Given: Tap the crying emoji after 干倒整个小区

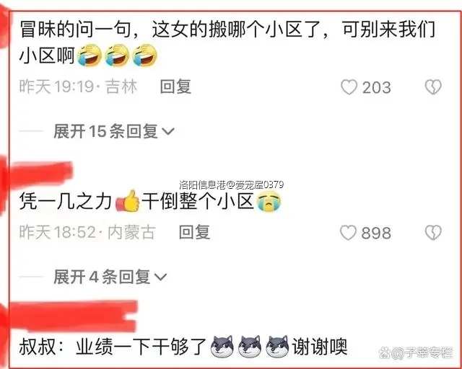Looking at the screenshot, I should [x=269, y=202].
